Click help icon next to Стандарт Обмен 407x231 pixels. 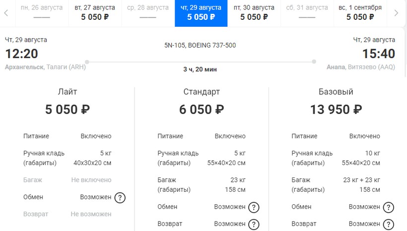coord(254,208)
